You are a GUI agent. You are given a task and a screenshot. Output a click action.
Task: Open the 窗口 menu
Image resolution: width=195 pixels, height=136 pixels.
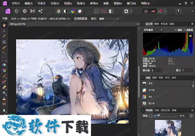tap(131, 3)
